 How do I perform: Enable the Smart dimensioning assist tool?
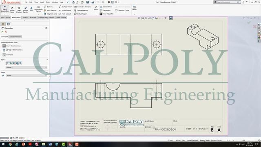click(x=11, y=46)
